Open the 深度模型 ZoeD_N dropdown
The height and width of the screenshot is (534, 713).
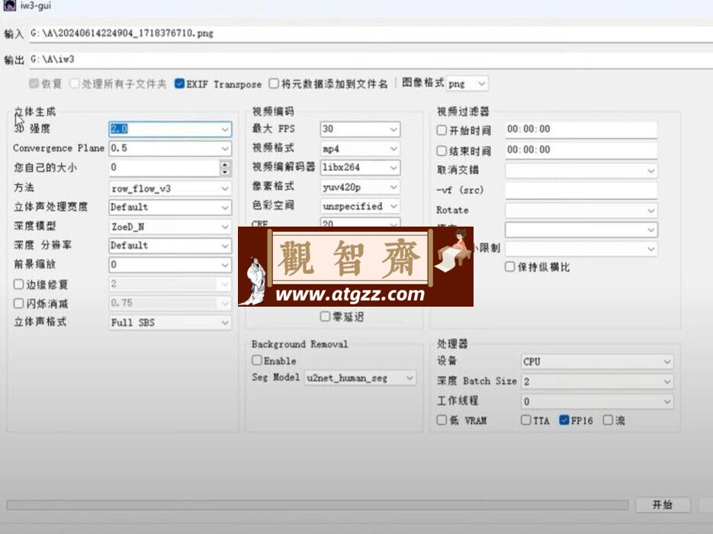click(x=170, y=227)
